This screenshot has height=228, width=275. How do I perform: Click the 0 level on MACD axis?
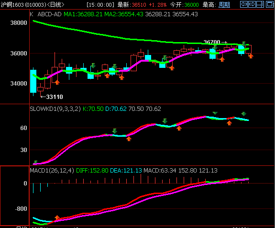[25, 184]
